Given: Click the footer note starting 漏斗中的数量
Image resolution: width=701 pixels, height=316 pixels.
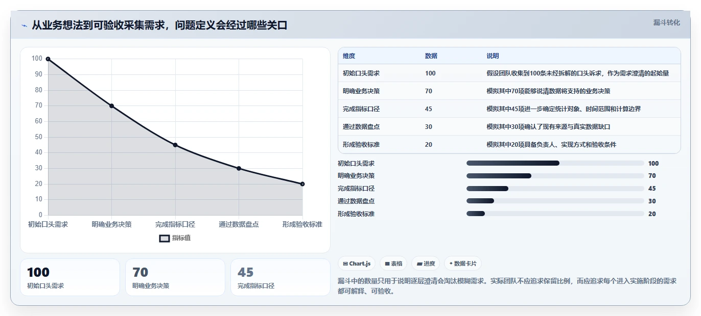Looking at the screenshot, I should [507, 286].
